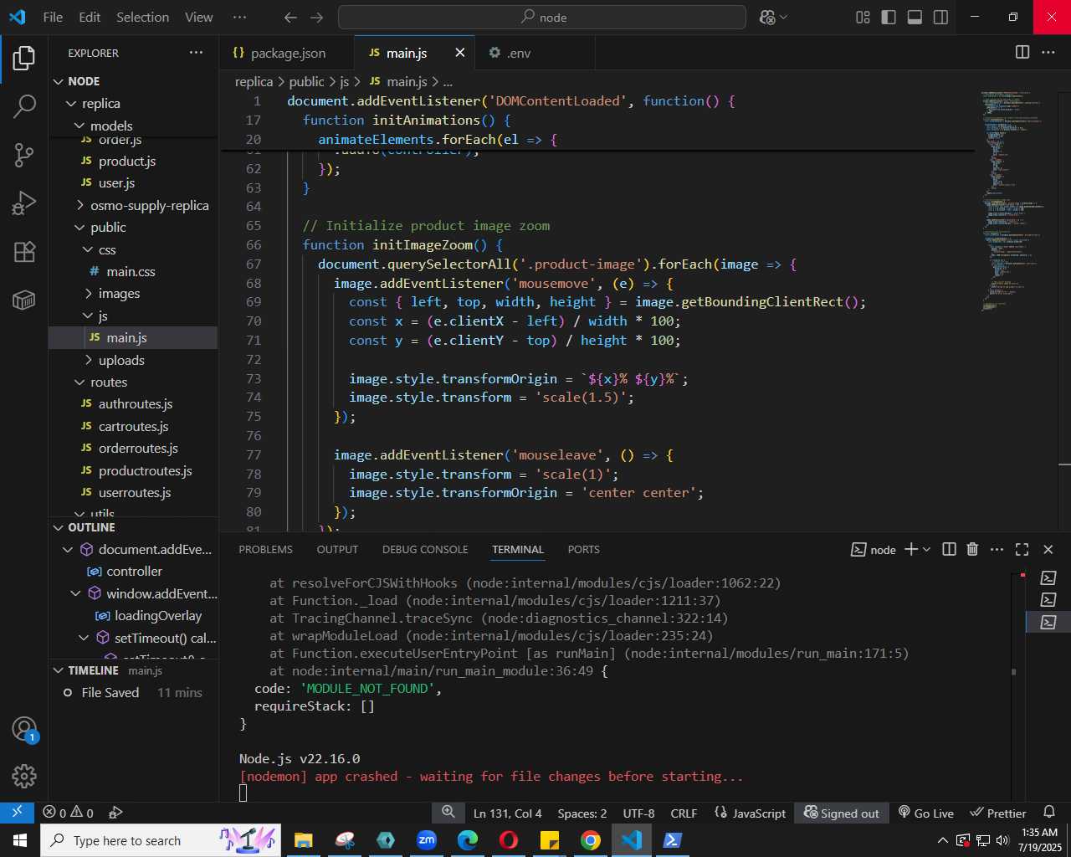Viewport: 1071px width, 857px height.
Task: Click Signed out status item
Action: tap(841, 813)
